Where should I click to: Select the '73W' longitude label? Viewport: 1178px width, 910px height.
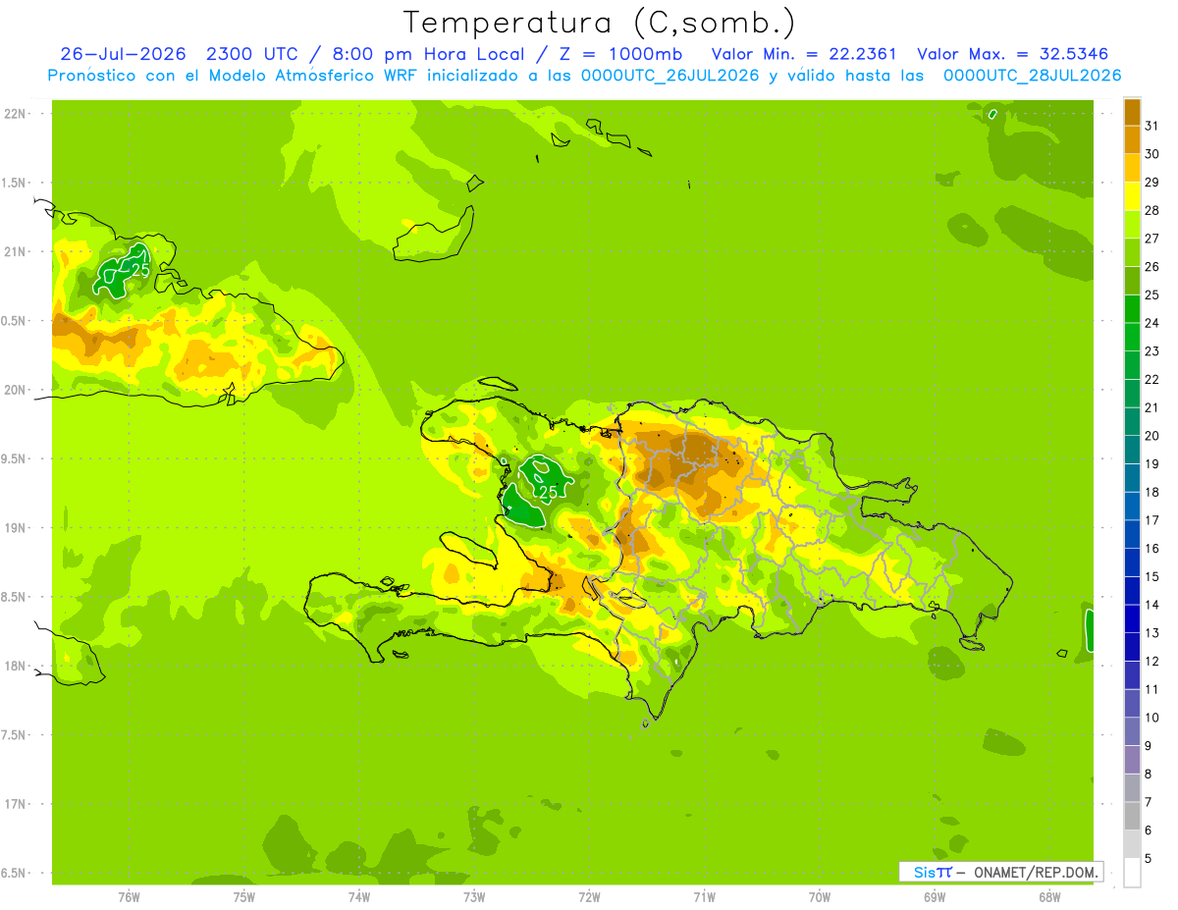[x=474, y=896]
